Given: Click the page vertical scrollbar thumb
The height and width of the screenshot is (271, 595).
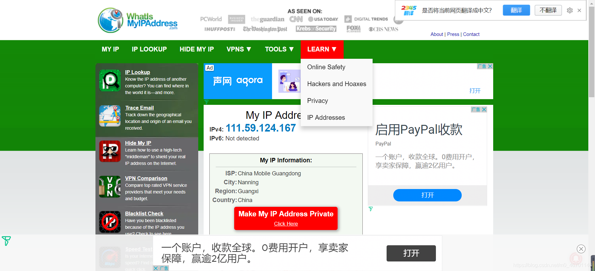Looking at the screenshot, I should [591, 52].
